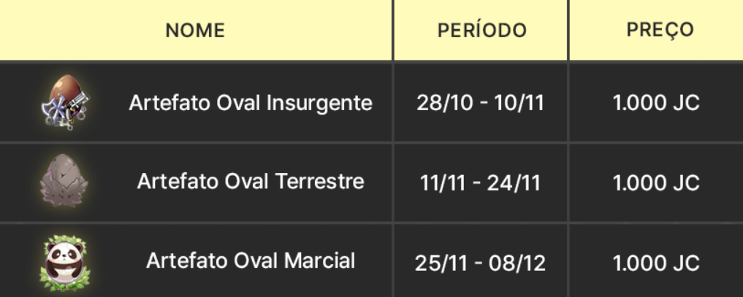This screenshot has width=743, height=297.
Task: Select the grey stone Terrestre egg icon
Action: click(64, 182)
